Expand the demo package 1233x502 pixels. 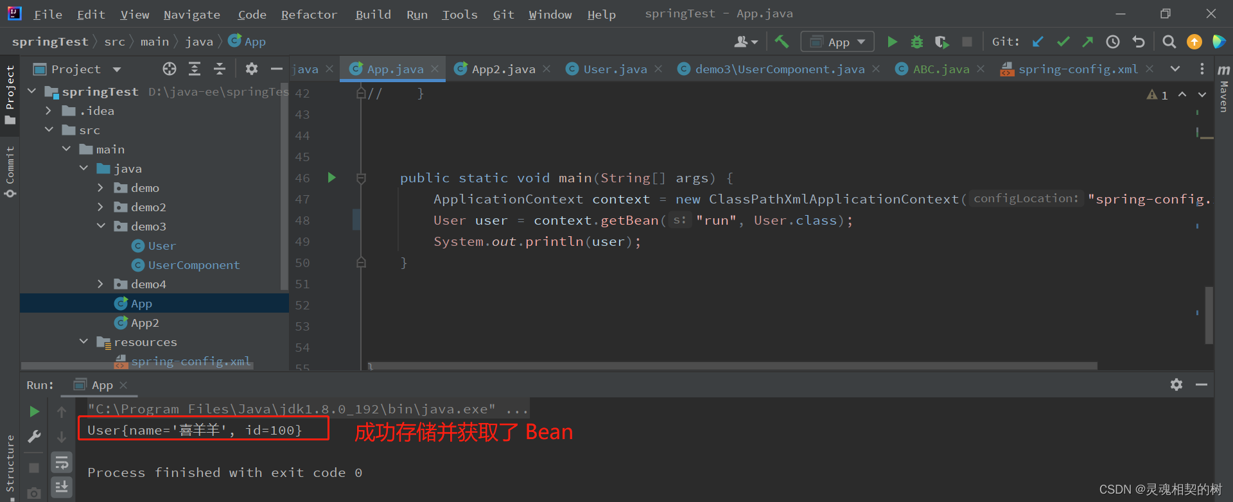[x=100, y=187]
